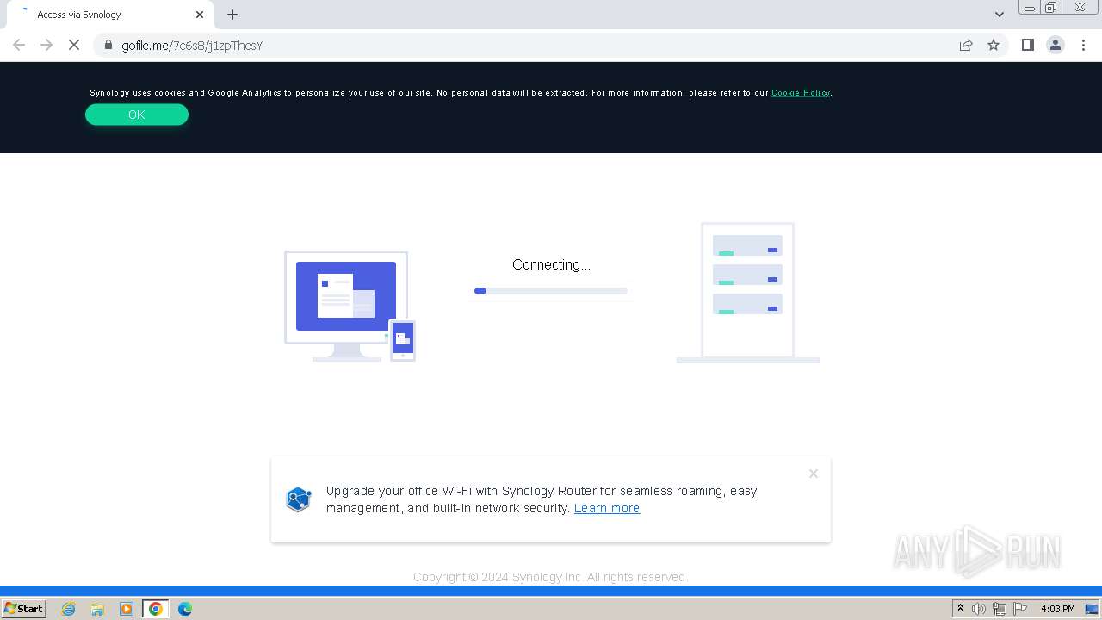The width and height of the screenshot is (1102, 620).
Task: Go back to previous page
Action: tap(19, 45)
